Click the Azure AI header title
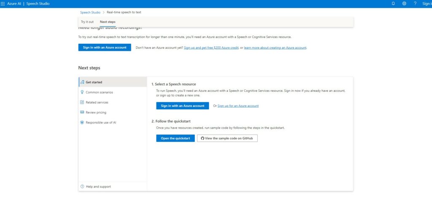This screenshot has width=432, height=211. pos(14,3)
